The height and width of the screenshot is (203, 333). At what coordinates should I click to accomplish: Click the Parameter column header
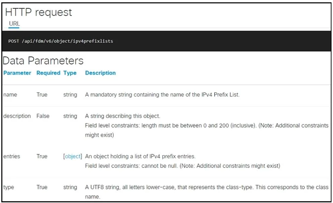pos(17,73)
